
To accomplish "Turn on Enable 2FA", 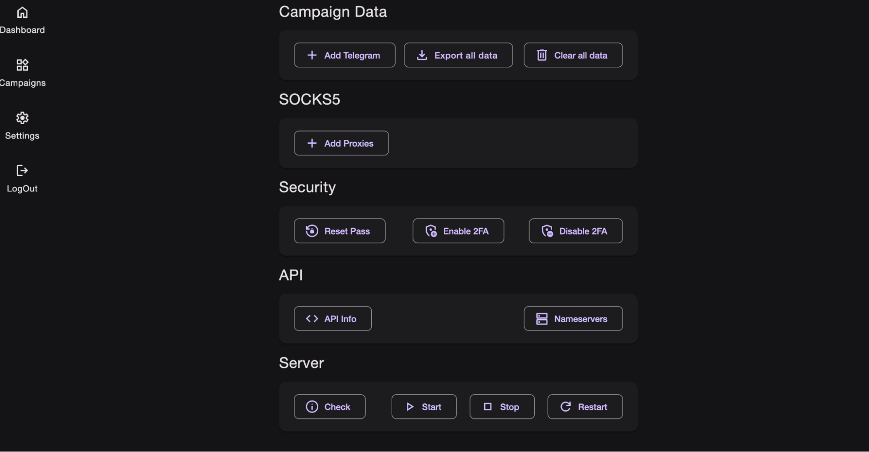I will (x=458, y=231).
